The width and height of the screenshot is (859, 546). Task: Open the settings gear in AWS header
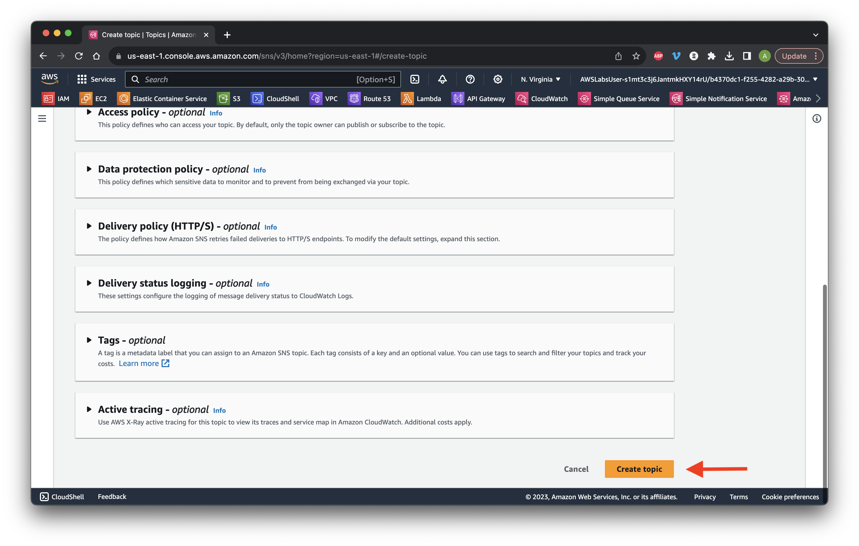click(498, 79)
